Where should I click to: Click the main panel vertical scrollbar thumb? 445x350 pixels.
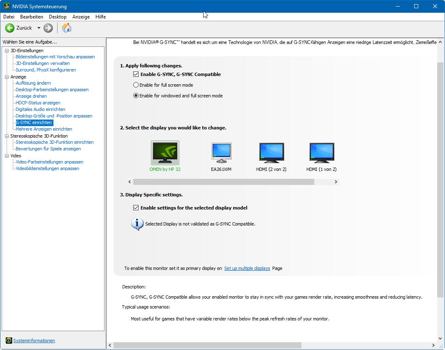440,180
